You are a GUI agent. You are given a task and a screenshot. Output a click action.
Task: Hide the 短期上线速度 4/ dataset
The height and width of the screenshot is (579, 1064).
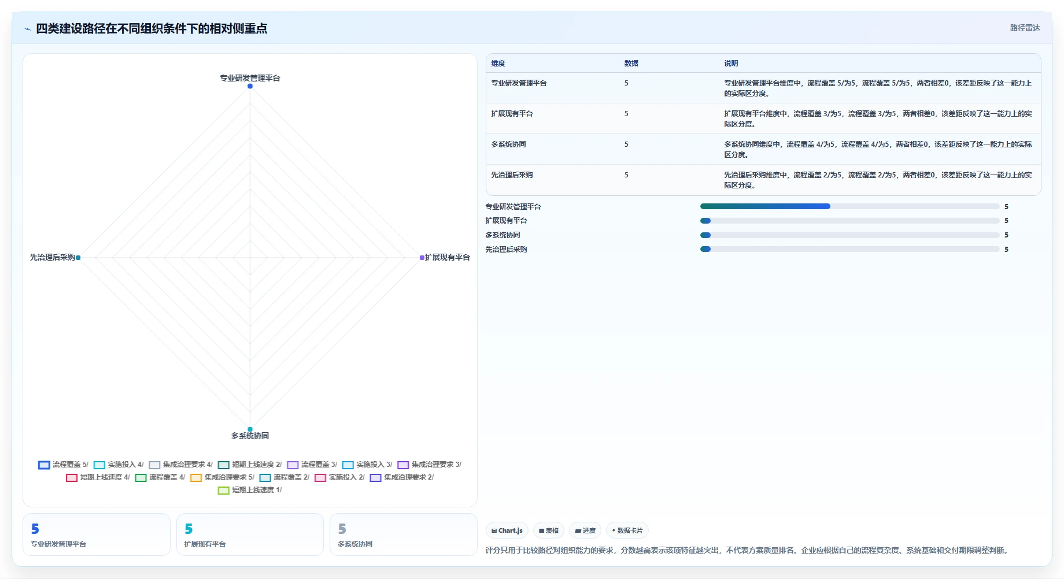pos(98,477)
